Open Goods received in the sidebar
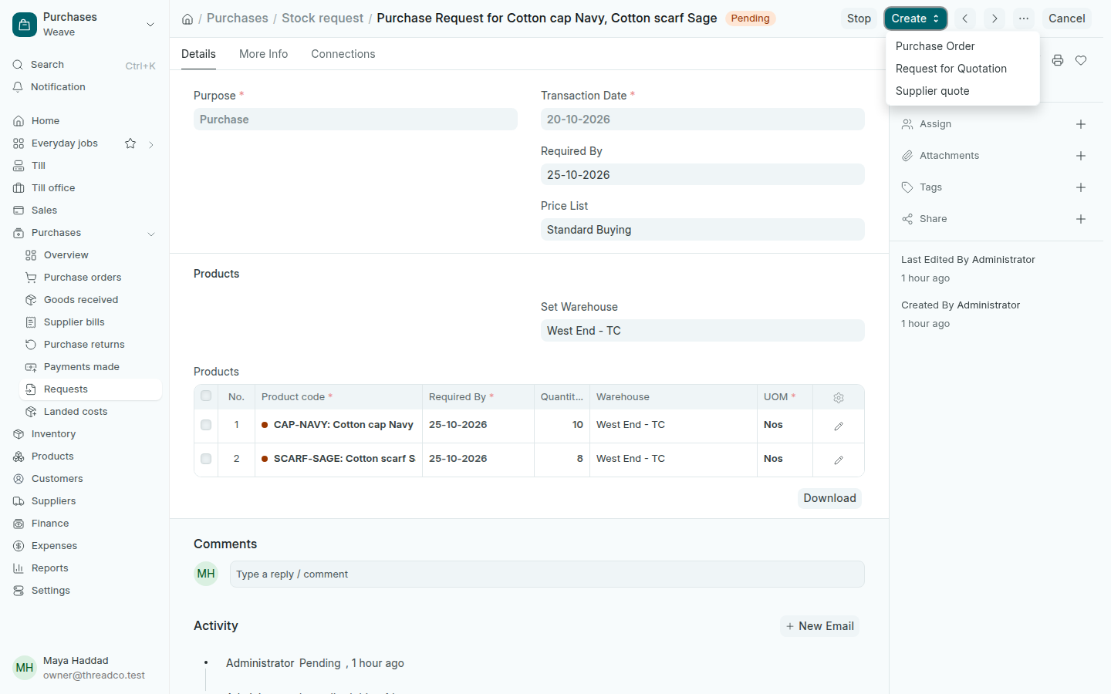The width and height of the screenshot is (1111, 694). coord(91,300)
